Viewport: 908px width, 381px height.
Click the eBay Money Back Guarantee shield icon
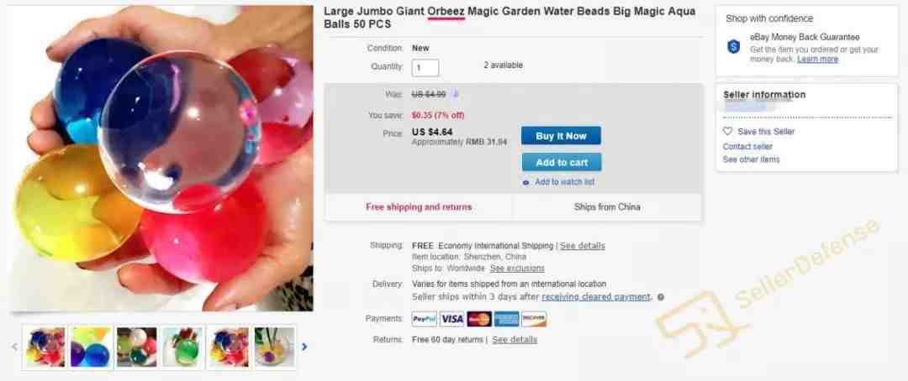pyautogui.click(x=734, y=47)
